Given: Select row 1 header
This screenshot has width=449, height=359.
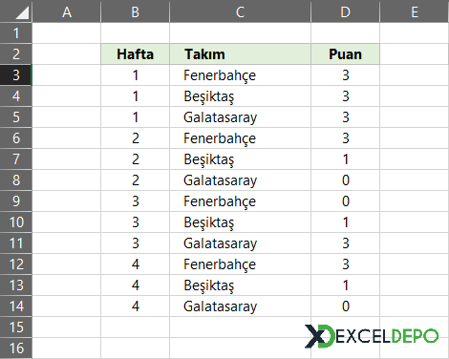Looking at the screenshot, I should click(x=16, y=33).
